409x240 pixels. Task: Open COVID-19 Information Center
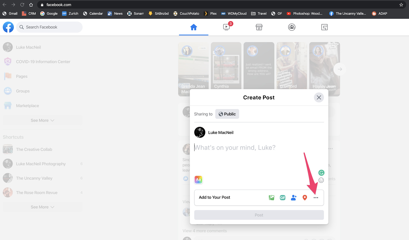tap(42, 62)
